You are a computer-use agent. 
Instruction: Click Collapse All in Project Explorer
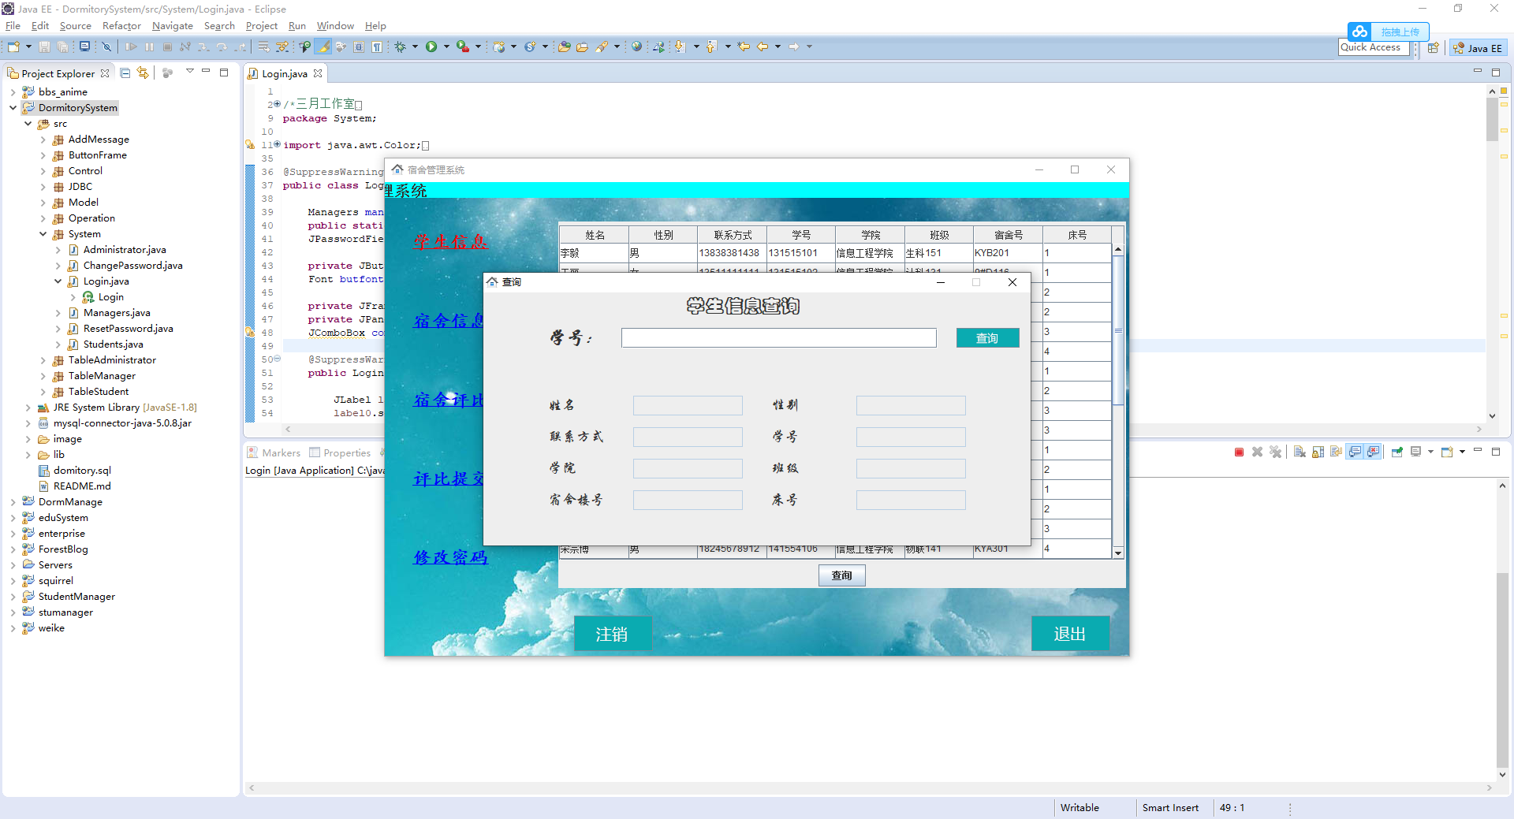tap(125, 73)
